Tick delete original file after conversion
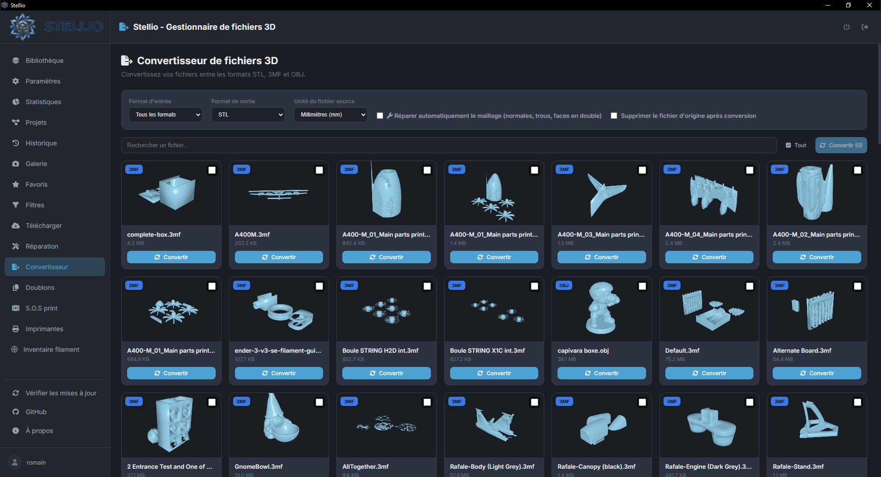881x477 pixels. (x=614, y=116)
